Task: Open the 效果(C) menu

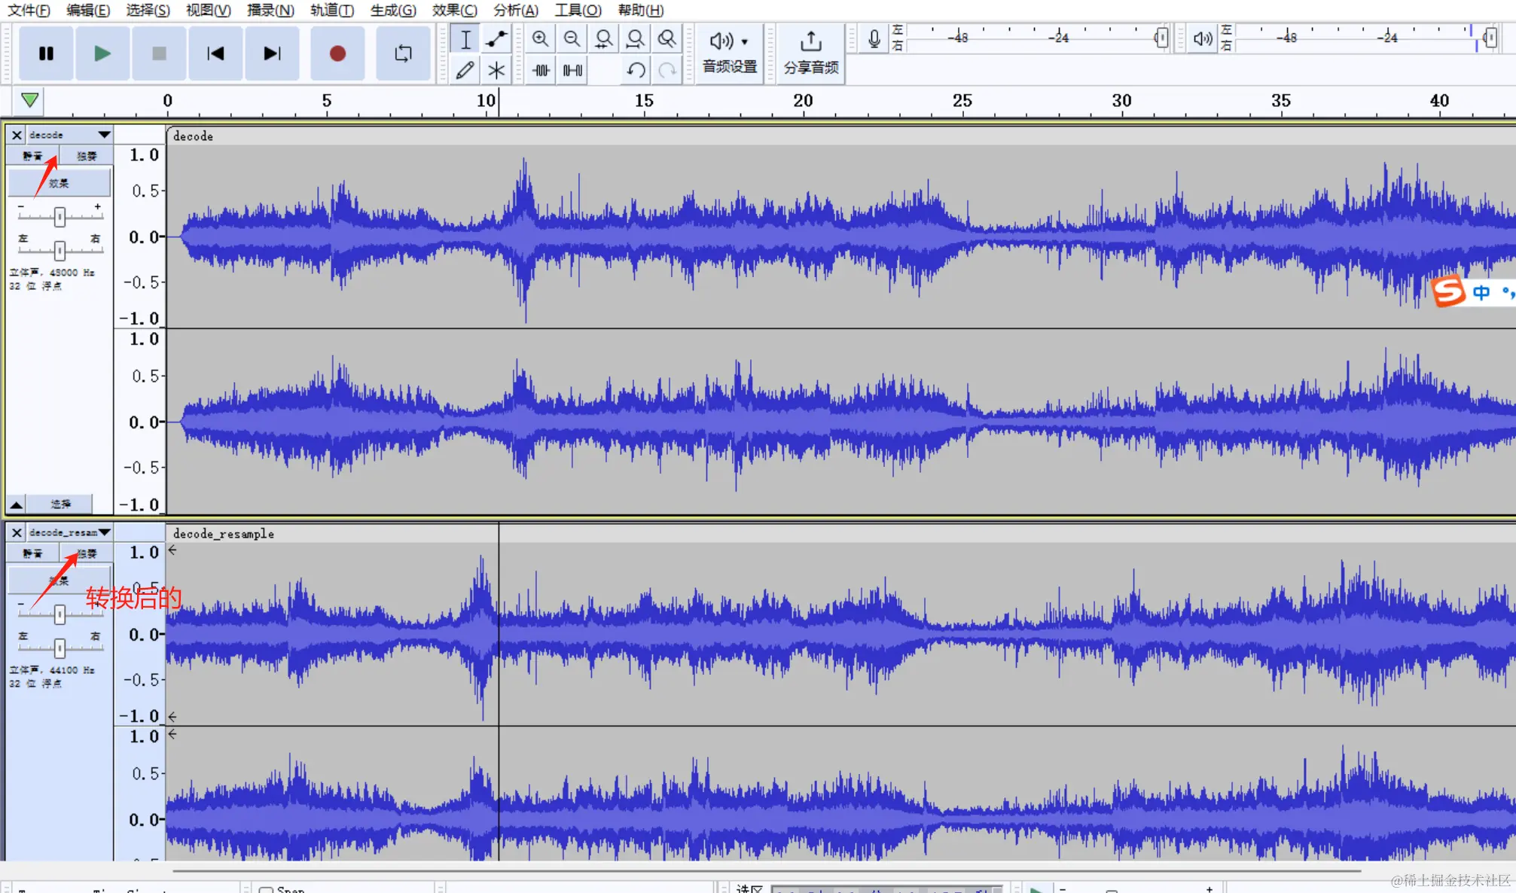Action: point(454,11)
